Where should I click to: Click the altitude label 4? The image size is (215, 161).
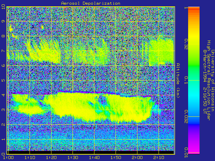click(x=3, y=95)
